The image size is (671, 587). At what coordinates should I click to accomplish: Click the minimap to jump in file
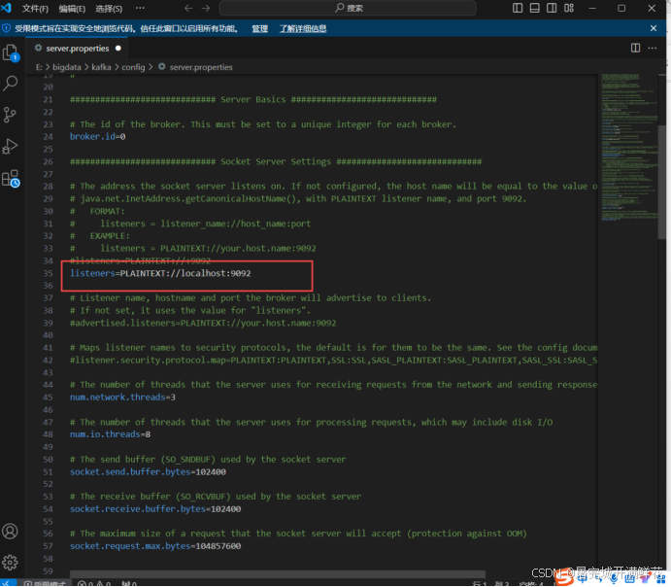tap(632, 146)
